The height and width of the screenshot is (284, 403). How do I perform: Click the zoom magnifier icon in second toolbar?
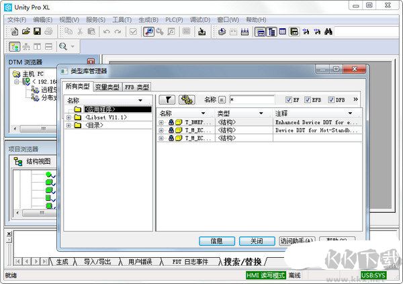(63, 46)
